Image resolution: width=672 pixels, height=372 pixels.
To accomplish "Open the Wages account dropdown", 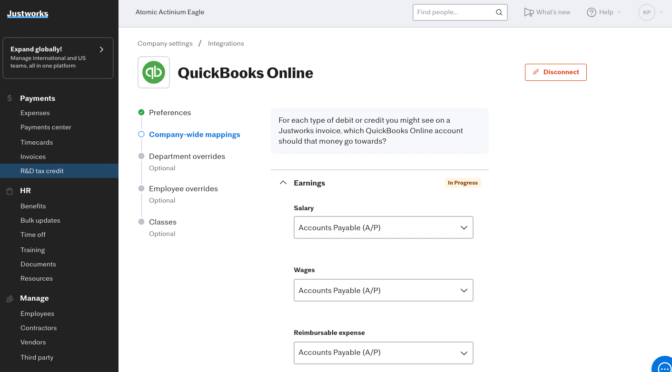I will click(384, 290).
